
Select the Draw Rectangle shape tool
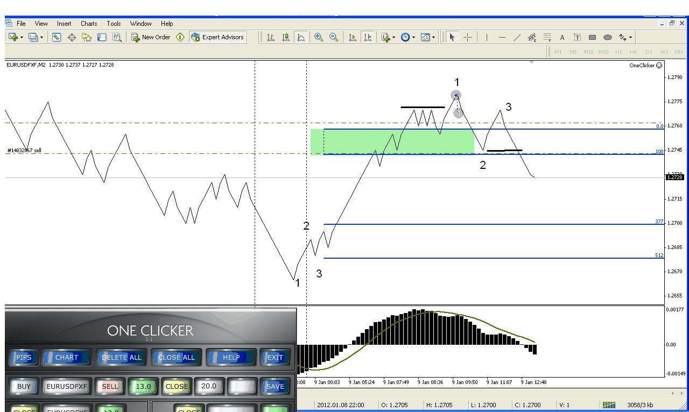click(592, 37)
